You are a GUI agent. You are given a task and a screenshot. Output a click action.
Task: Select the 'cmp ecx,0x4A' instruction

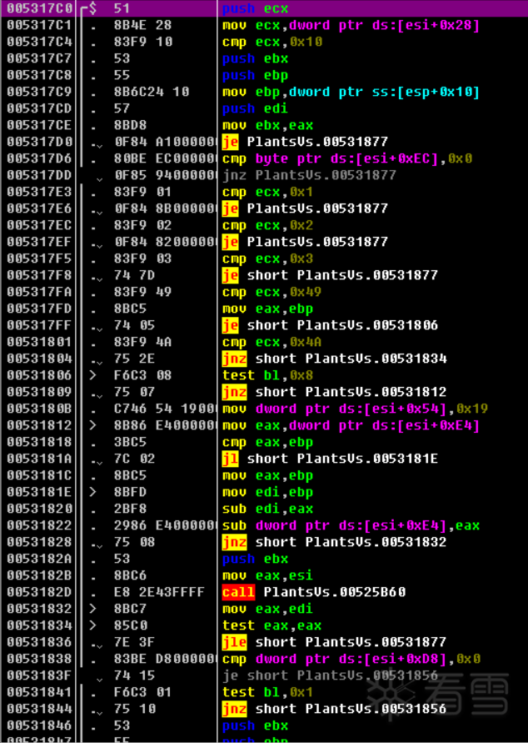click(x=272, y=342)
